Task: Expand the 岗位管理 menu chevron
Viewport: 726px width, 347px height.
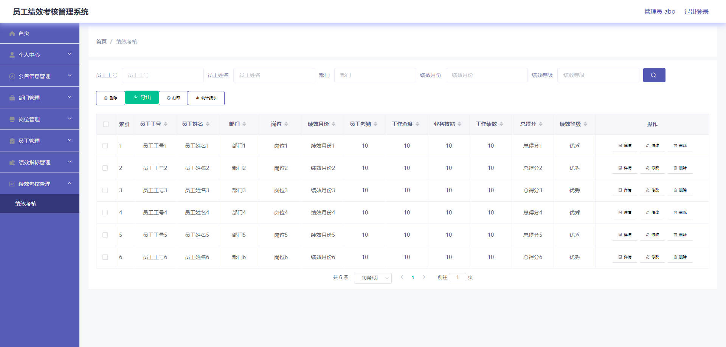Action: click(70, 119)
